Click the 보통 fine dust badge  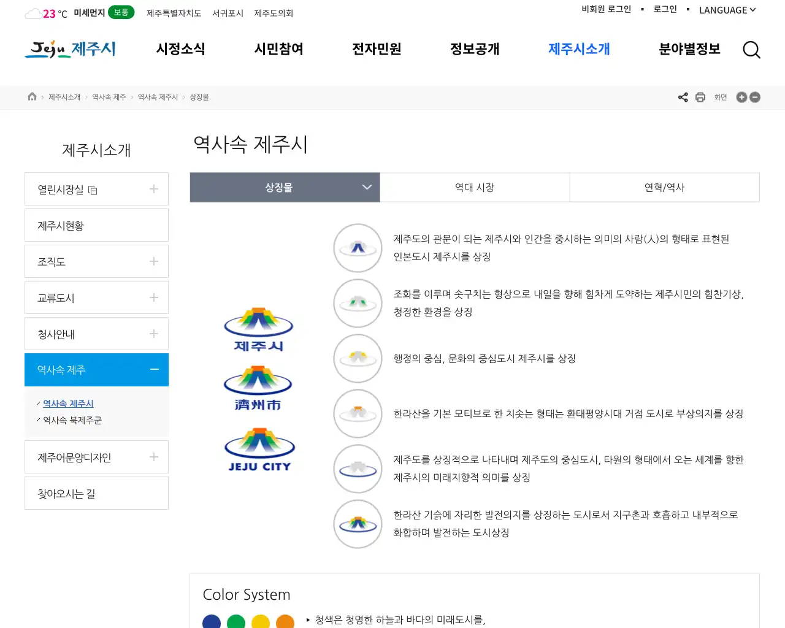point(121,12)
